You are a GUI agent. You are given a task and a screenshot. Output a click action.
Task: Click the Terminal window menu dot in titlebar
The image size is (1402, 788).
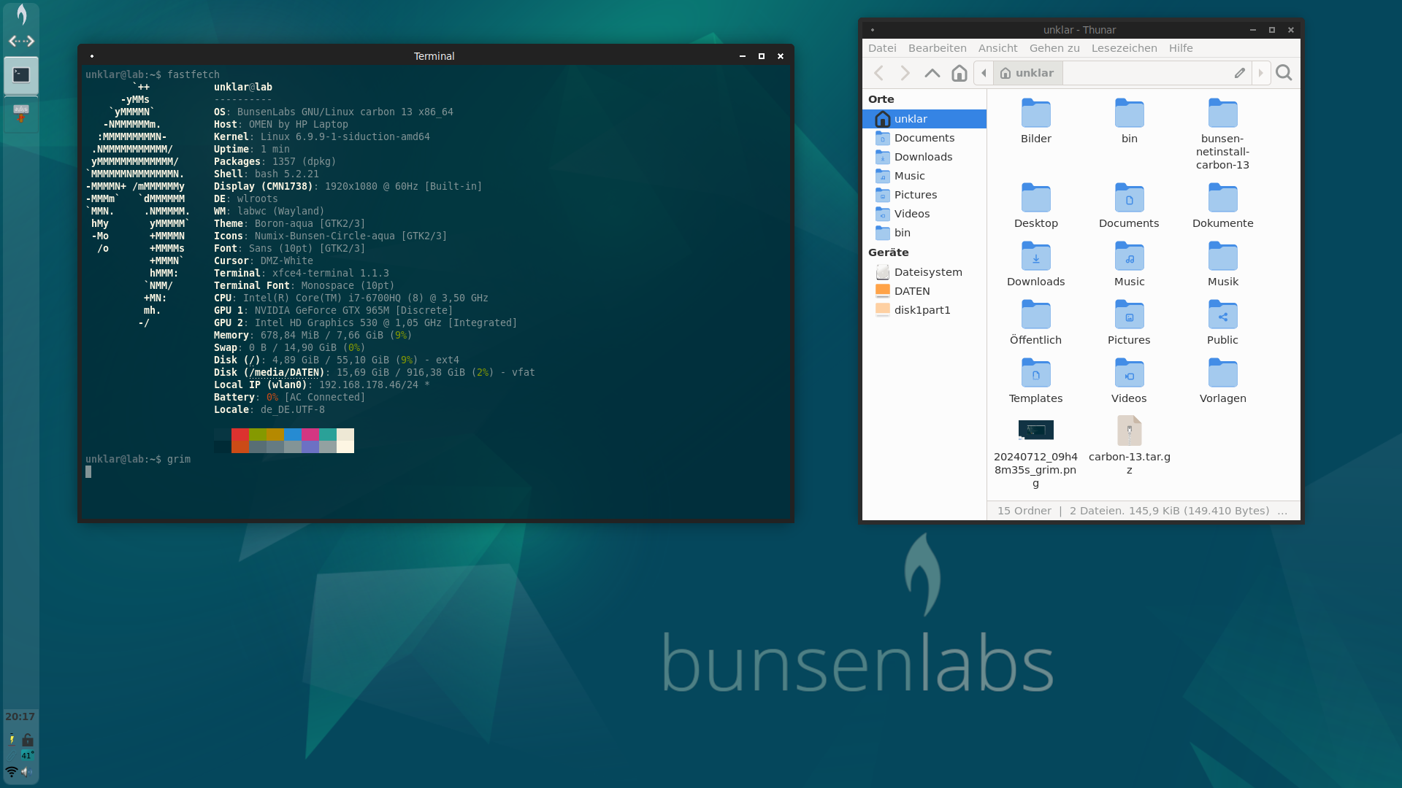91,56
